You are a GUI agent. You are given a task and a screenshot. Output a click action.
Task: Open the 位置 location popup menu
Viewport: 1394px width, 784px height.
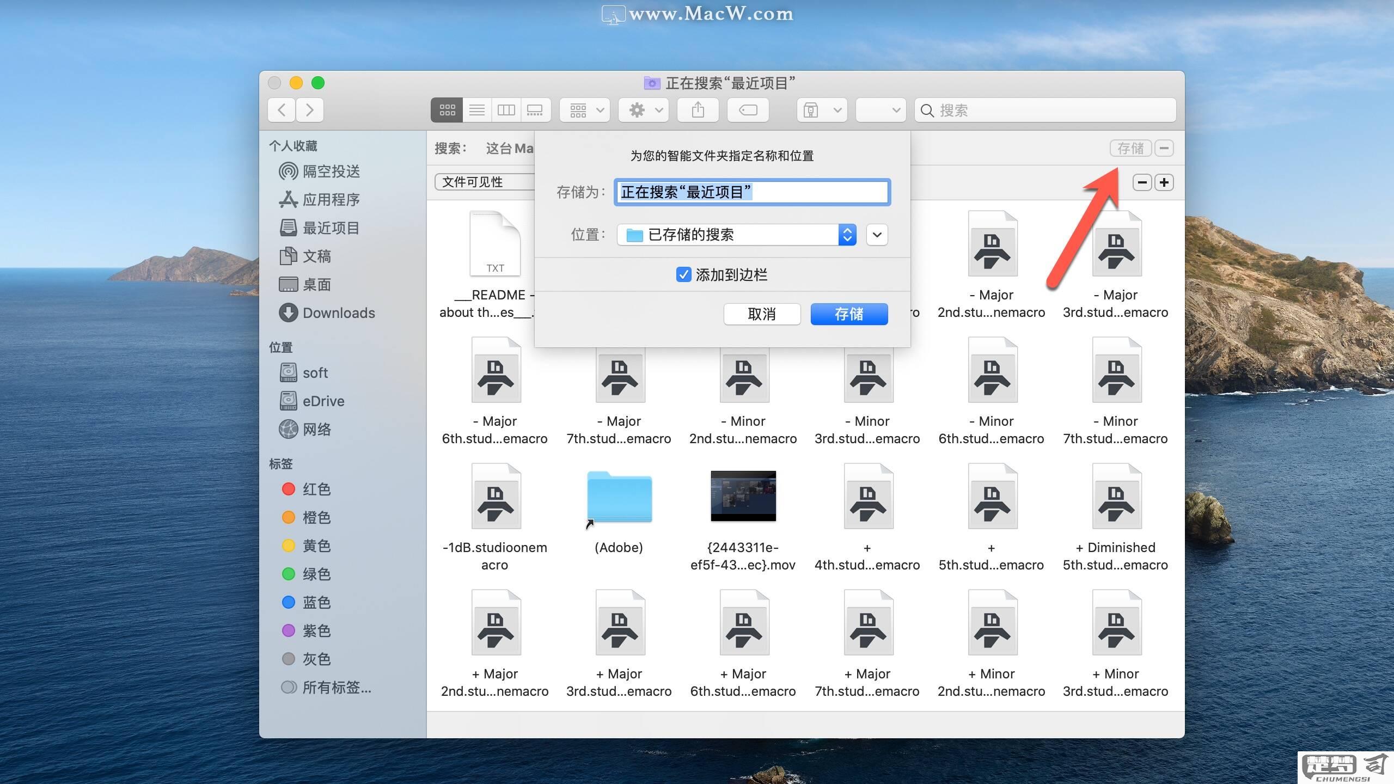pyautogui.click(x=737, y=235)
